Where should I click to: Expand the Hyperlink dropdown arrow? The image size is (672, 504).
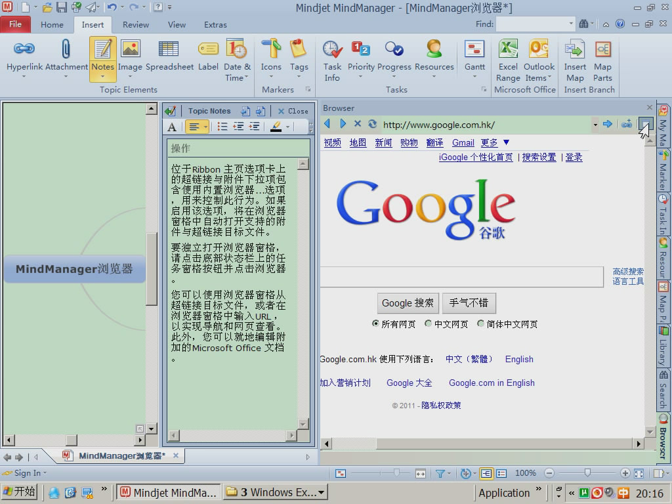point(24,77)
